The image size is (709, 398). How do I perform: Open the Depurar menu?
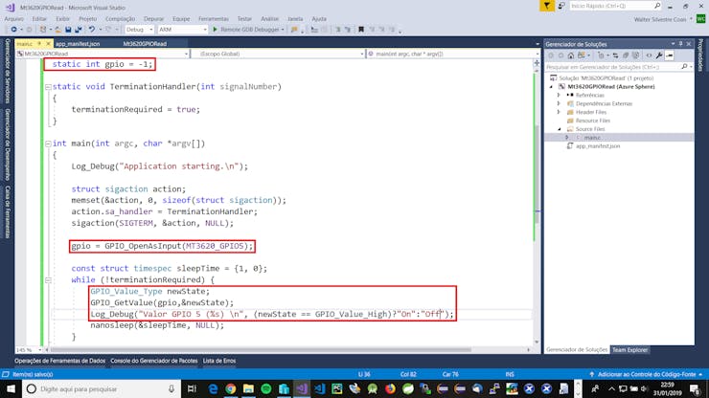[153, 19]
